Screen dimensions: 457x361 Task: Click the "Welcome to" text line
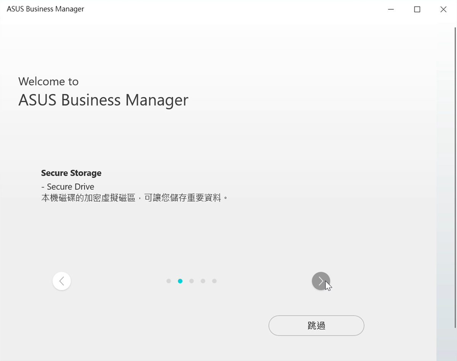[48, 81]
